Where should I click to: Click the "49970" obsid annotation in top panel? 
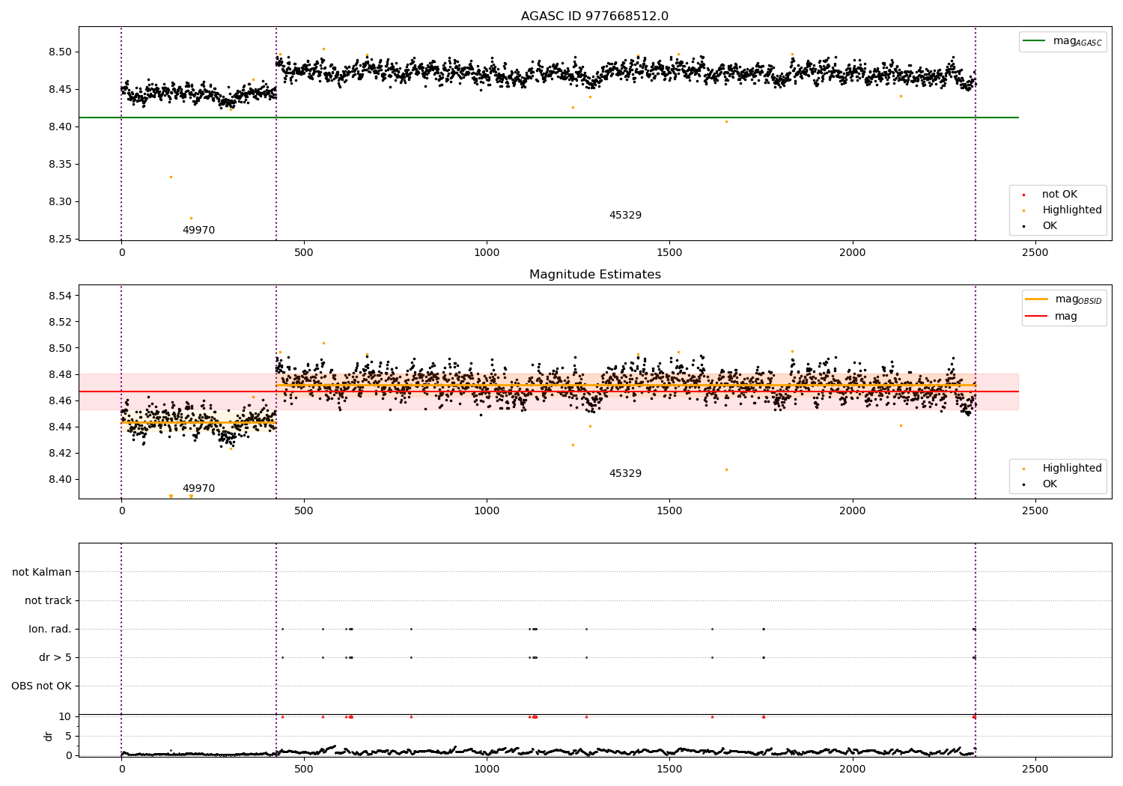(x=198, y=231)
